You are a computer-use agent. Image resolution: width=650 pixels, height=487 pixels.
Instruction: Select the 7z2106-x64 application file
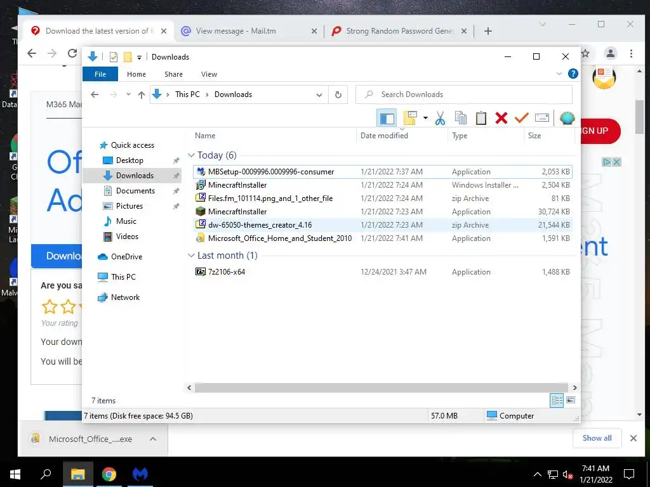(383, 272)
